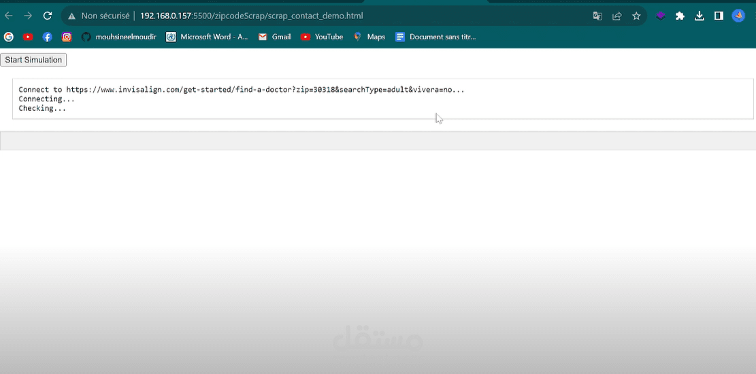The width and height of the screenshot is (756, 374).
Task: Open the labeled YouTube bookmark
Action: [x=322, y=37]
